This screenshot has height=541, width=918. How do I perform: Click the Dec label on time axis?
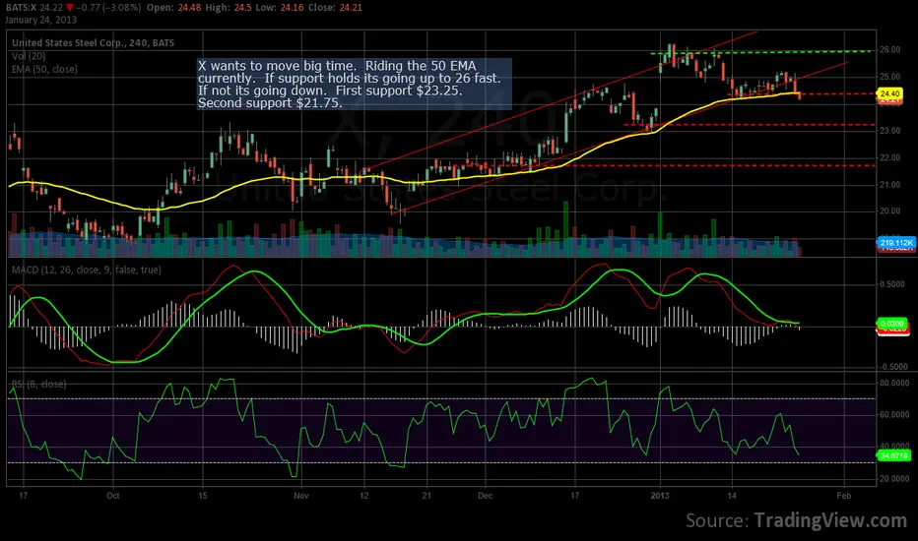(x=485, y=496)
